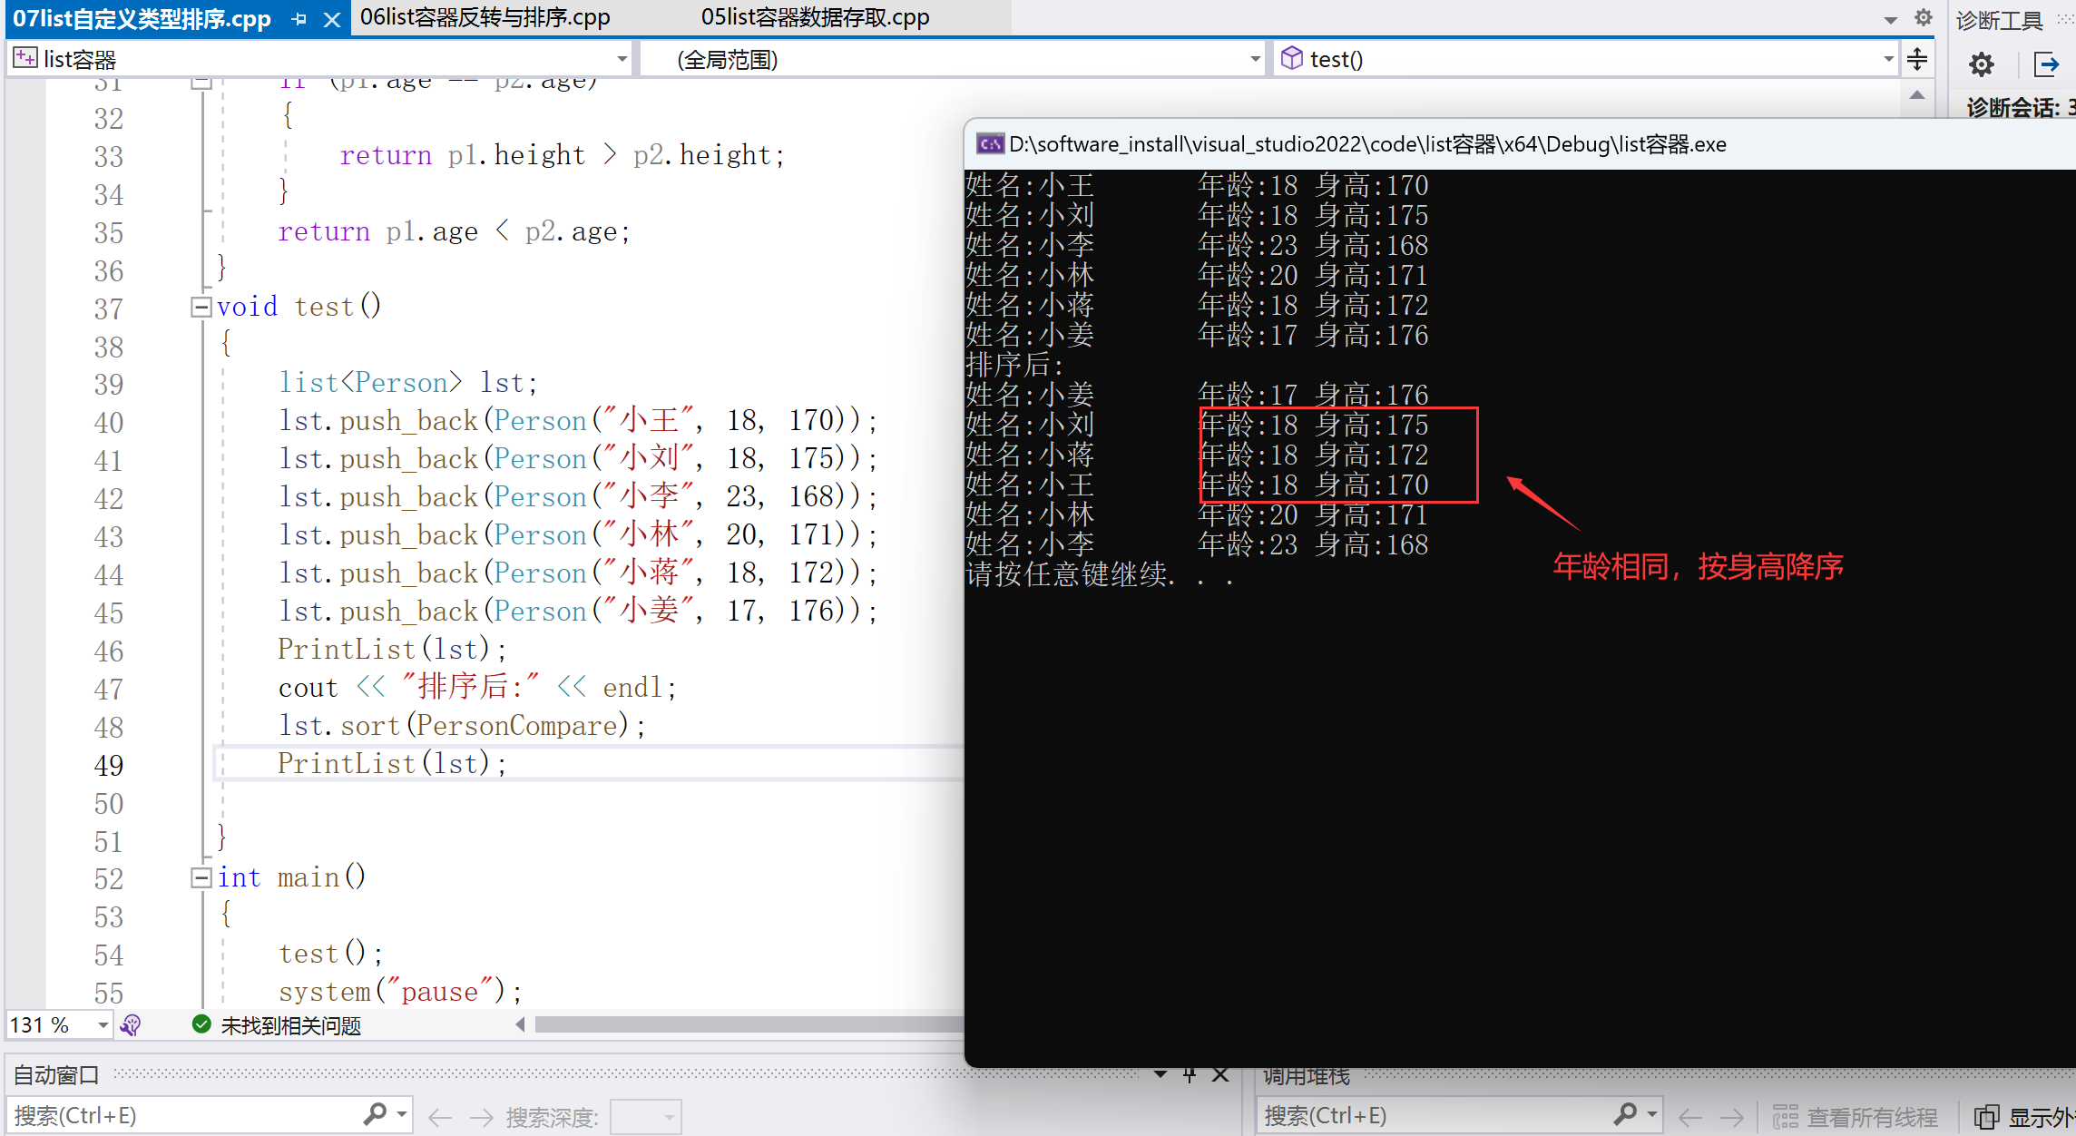
Task: Open the 131 % zoom level dropdown
Action: pos(103,1025)
